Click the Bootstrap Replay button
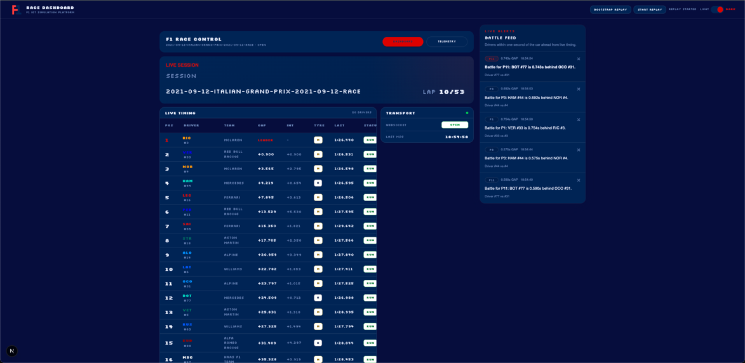The height and width of the screenshot is (363, 745). click(610, 10)
